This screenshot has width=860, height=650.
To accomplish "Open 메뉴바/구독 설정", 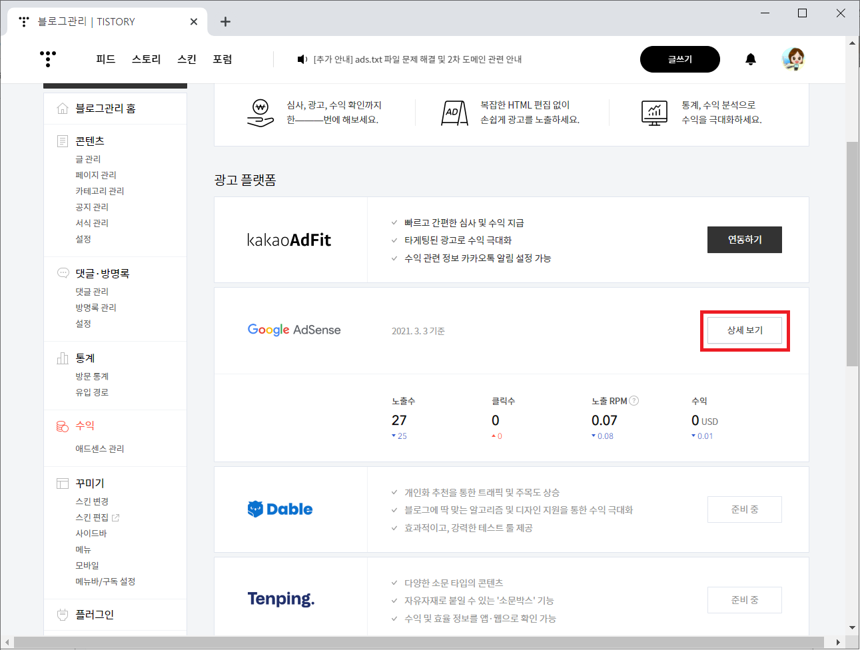I will click(105, 581).
